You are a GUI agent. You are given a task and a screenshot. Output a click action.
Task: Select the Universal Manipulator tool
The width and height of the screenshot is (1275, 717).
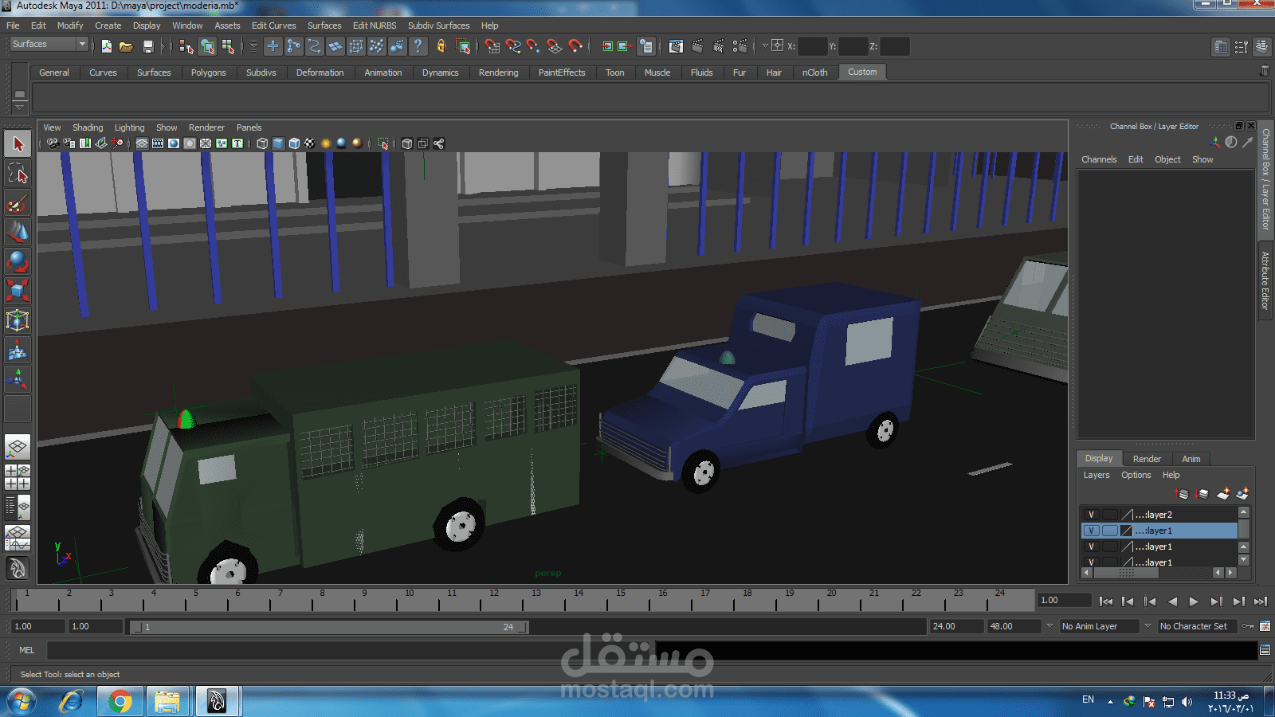click(18, 320)
